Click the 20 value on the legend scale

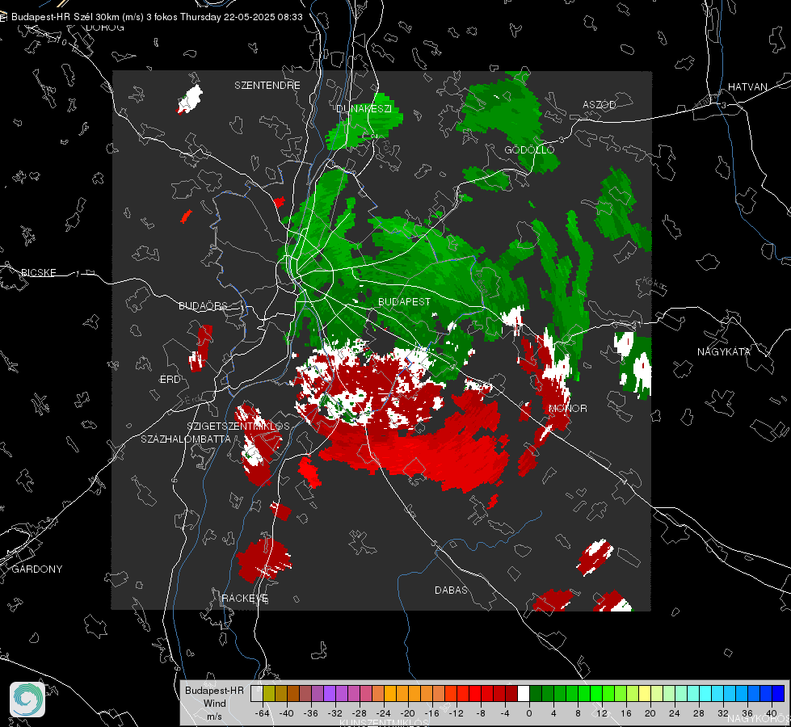650,713
